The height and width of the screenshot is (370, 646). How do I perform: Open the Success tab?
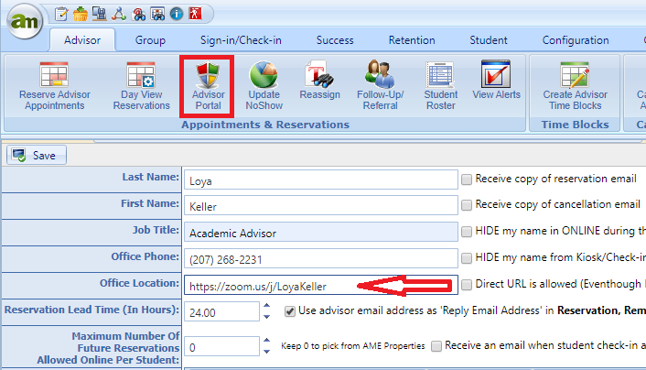pyautogui.click(x=335, y=40)
